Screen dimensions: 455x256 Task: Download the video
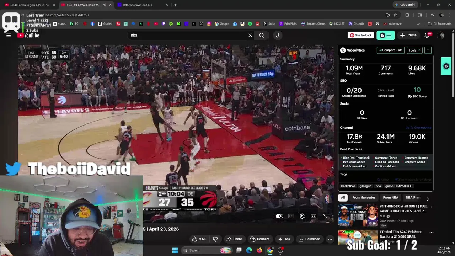310,239
